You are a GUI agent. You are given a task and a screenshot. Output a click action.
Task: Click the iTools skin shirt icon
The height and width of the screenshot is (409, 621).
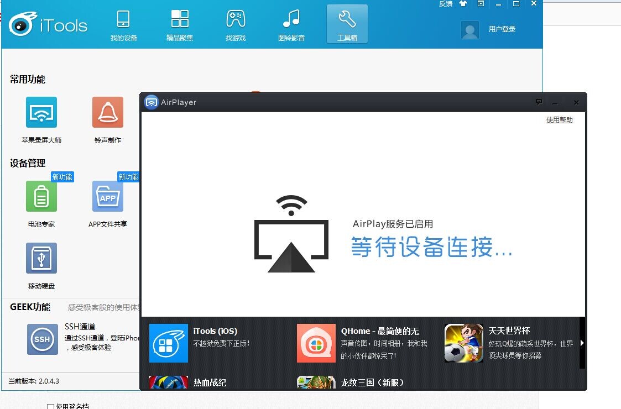pos(463,3)
